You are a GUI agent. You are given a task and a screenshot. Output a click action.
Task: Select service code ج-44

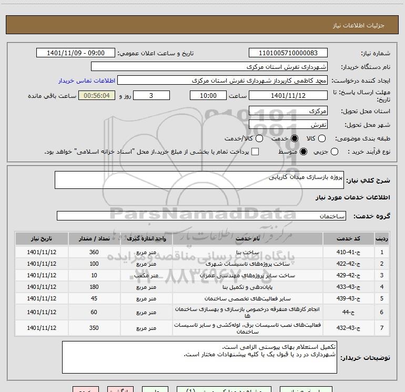[x=348, y=312]
